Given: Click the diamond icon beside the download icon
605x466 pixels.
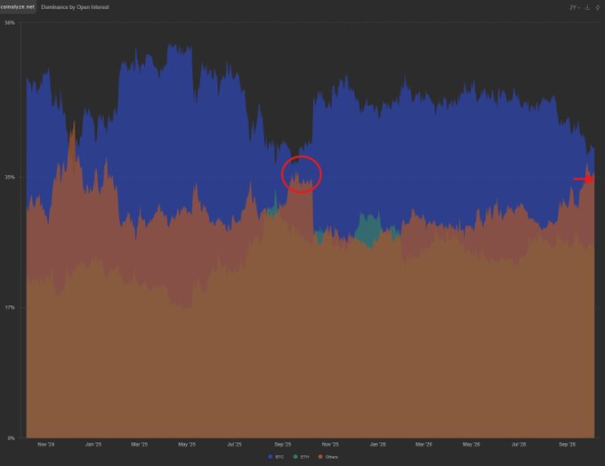Looking at the screenshot, I should coord(598,7).
